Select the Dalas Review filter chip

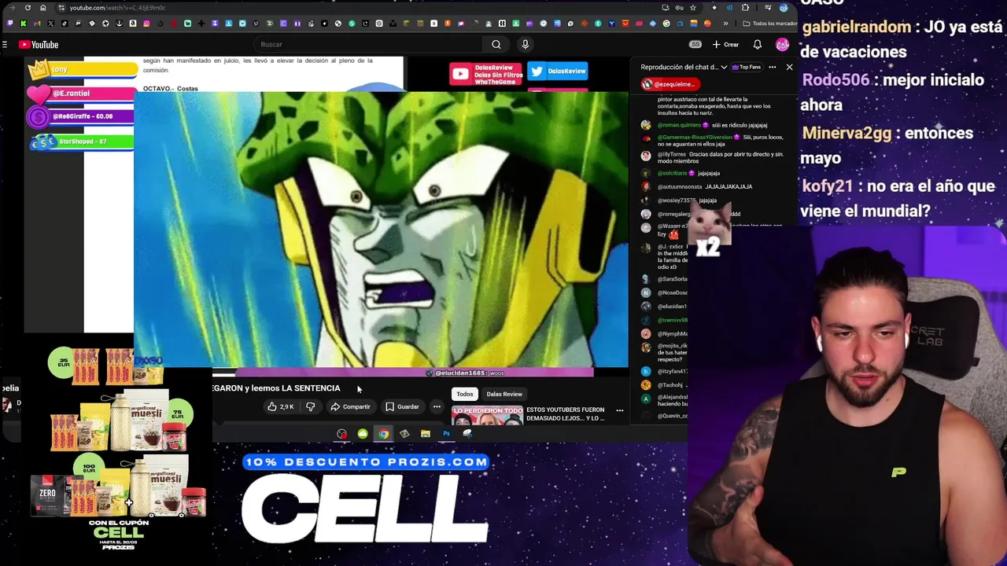(504, 394)
